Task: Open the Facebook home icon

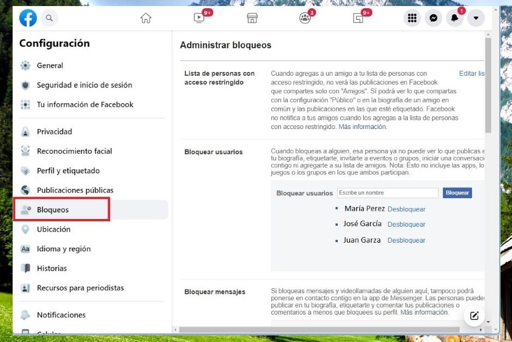Action: coord(146,18)
